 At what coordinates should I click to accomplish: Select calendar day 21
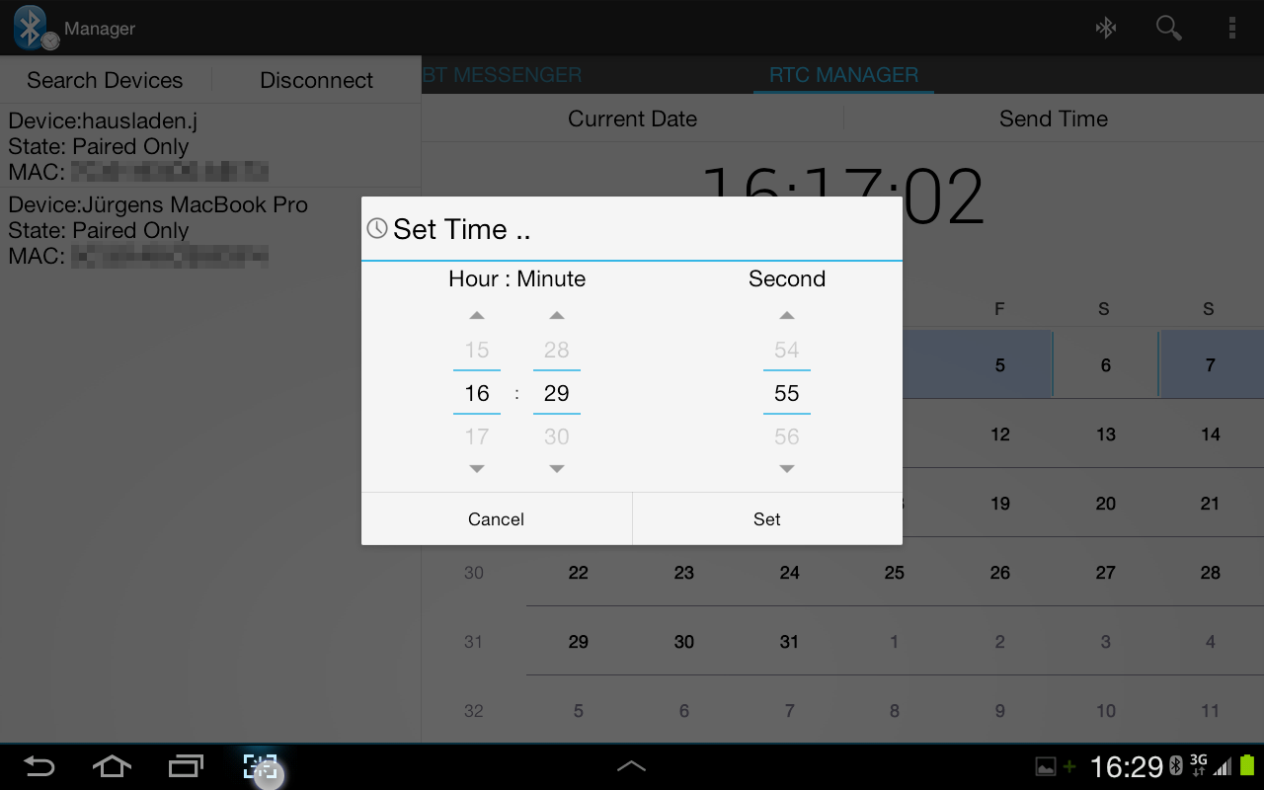click(1211, 504)
